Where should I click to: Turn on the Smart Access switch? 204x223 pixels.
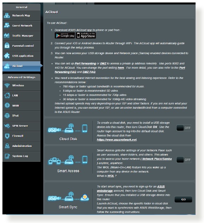click(x=184, y=160)
